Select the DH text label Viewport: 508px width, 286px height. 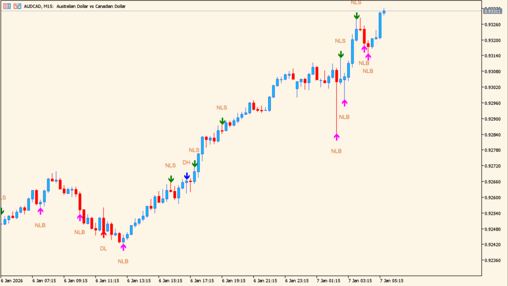coord(186,162)
